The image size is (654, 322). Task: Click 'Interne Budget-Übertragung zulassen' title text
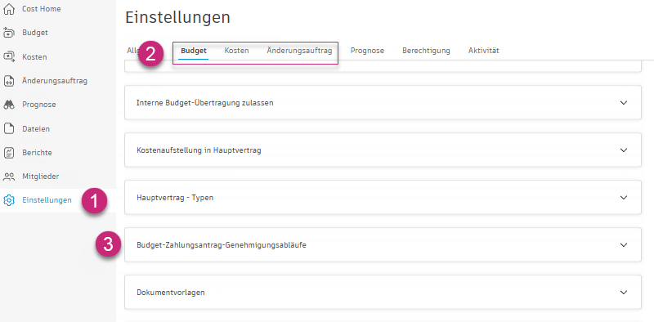click(x=205, y=103)
